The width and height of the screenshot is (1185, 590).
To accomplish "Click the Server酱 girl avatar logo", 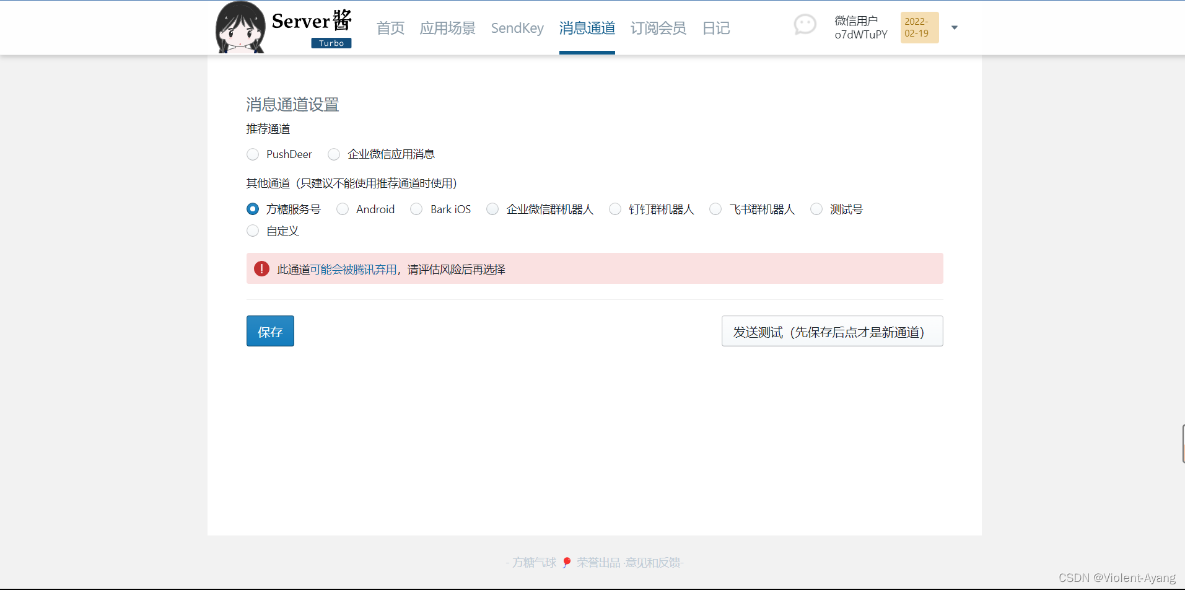I will coord(240,27).
